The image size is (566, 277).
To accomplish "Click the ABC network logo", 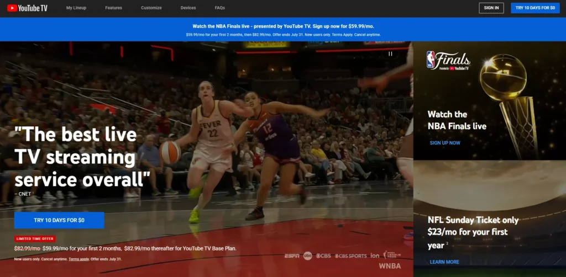I will 307,255.
